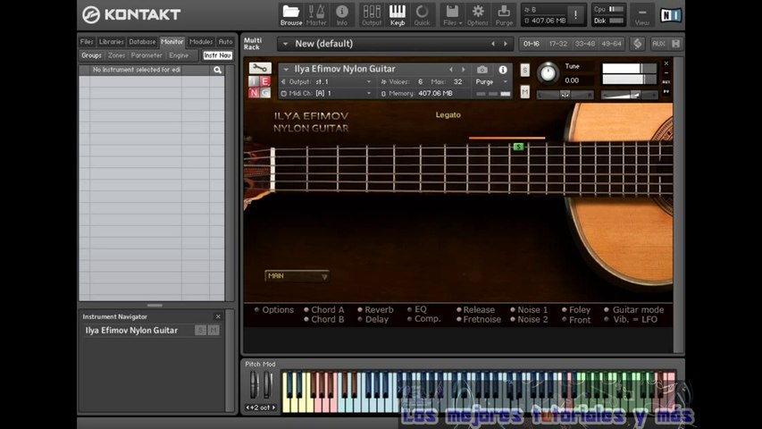Click the camera snapshot icon
762x429 pixels.
tap(482, 70)
